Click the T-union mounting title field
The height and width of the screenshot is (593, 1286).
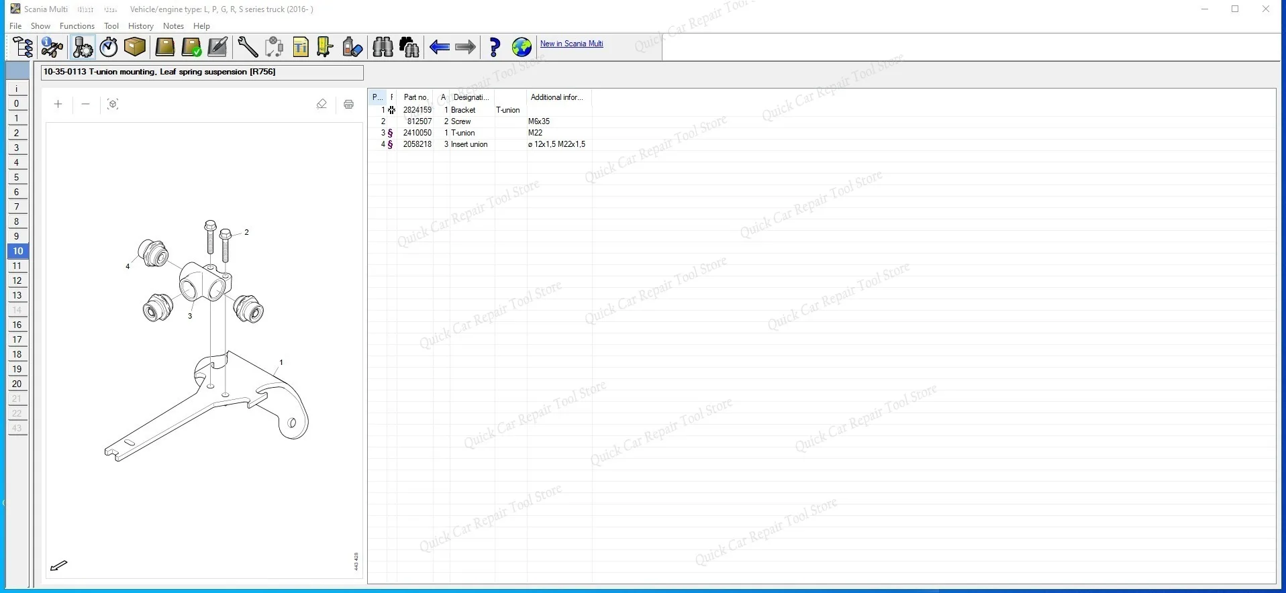click(x=202, y=72)
